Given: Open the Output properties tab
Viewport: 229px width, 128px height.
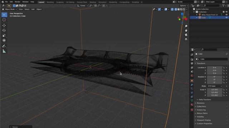Looking at the screenshot, I should (192, 64).
